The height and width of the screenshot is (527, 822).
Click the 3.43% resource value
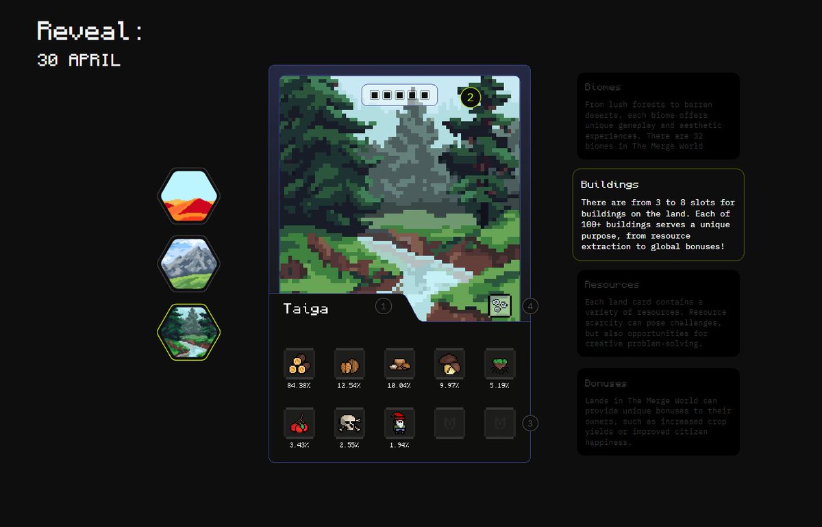tap(299, 446)
